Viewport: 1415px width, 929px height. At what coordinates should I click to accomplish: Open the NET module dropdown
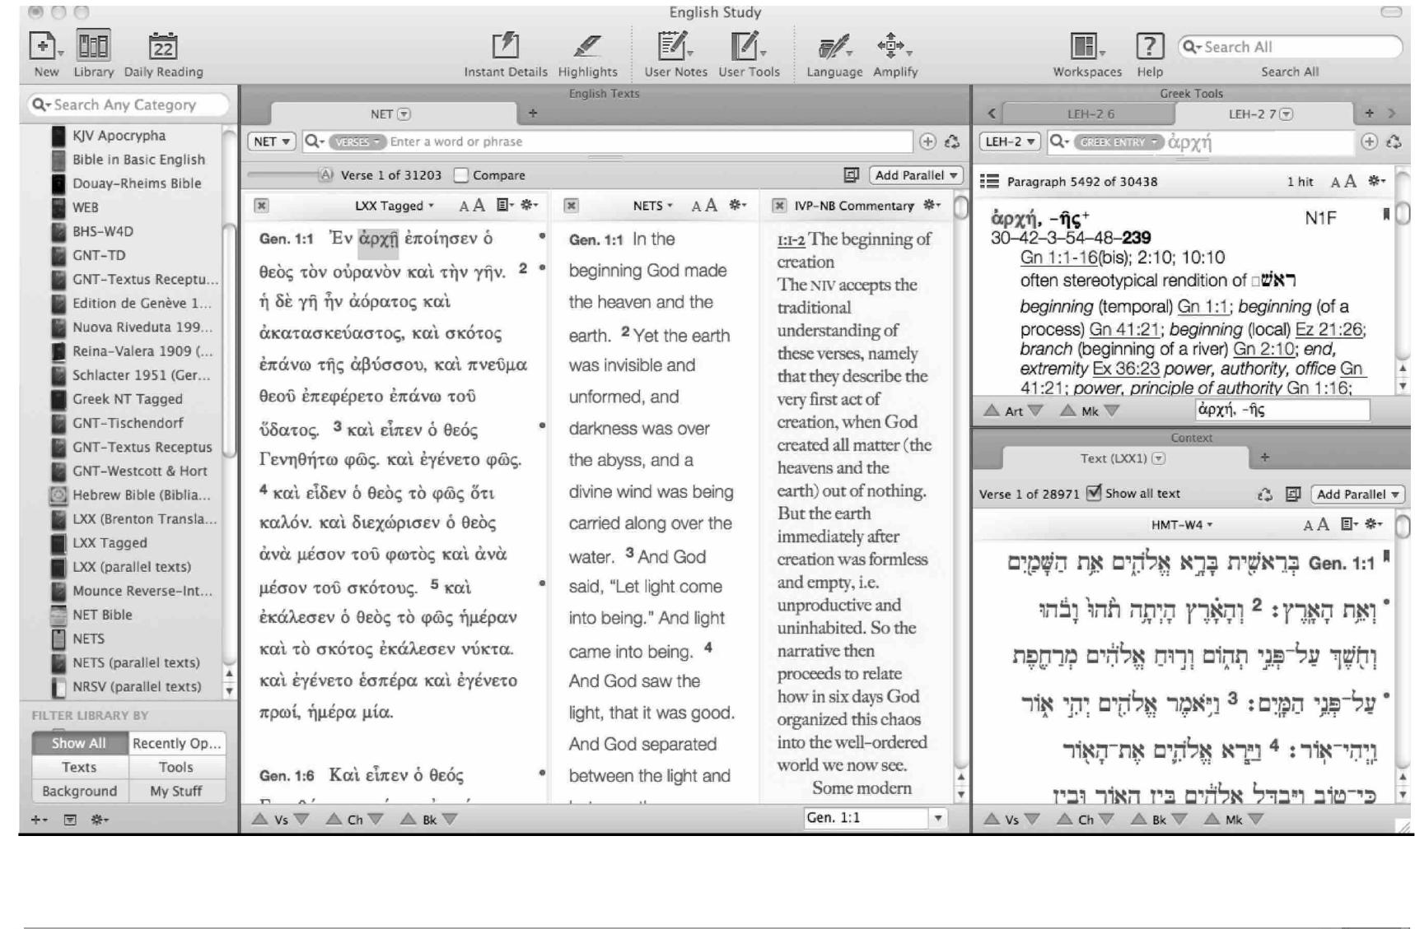pyautogui.click(x=271, y=142)
